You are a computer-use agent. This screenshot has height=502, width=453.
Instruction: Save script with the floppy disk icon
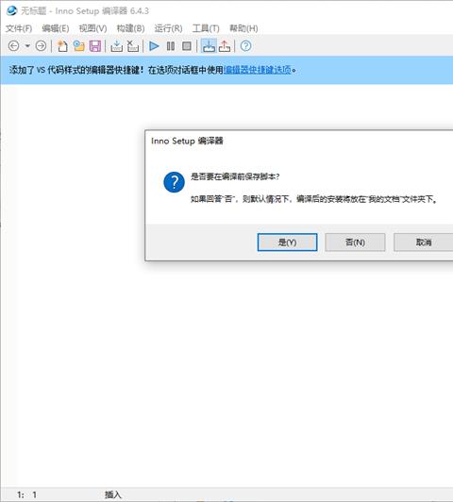[95, 46]
